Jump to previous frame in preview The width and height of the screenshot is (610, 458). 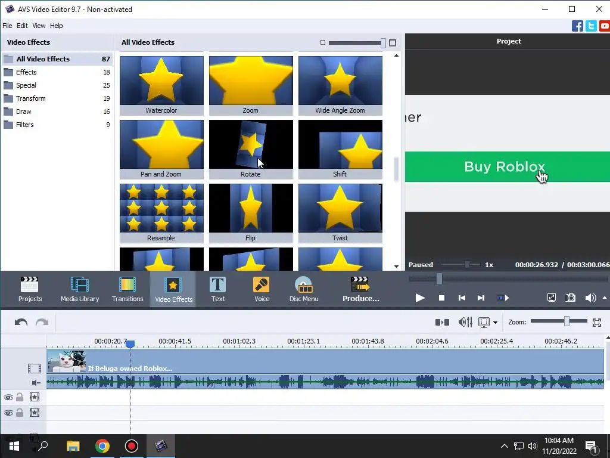[462, 298]
